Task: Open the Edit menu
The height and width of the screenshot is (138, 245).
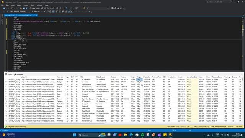Action: [7, 5]
